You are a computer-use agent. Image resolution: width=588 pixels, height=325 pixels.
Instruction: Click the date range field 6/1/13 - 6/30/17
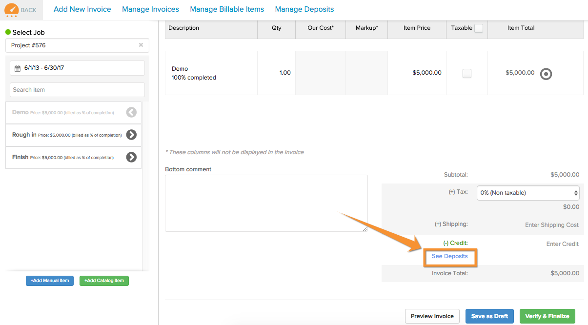point(77,68)
